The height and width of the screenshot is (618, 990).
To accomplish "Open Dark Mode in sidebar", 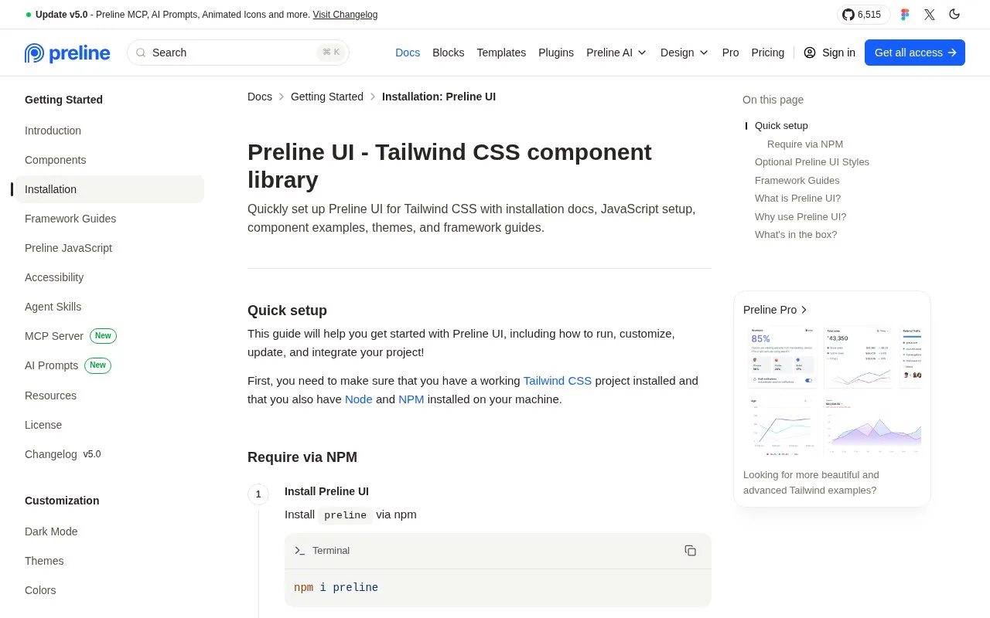I will (110, 531).
